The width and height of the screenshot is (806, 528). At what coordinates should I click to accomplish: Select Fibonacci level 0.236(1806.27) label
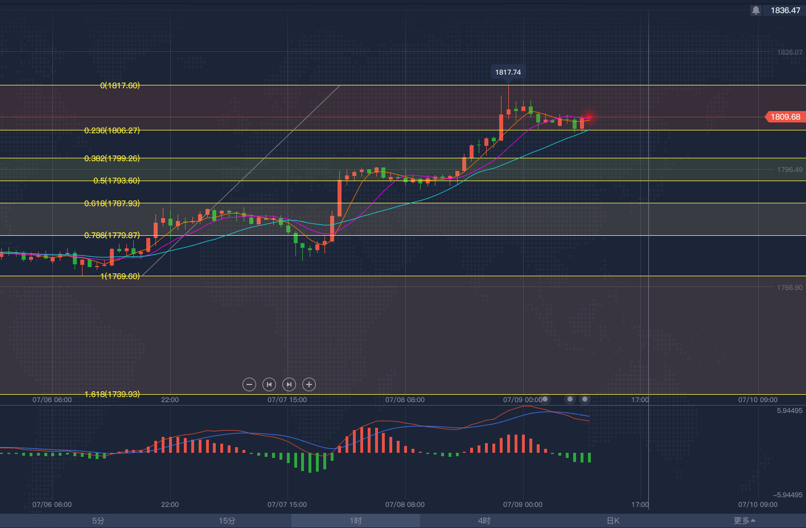[x=112, y=130]
